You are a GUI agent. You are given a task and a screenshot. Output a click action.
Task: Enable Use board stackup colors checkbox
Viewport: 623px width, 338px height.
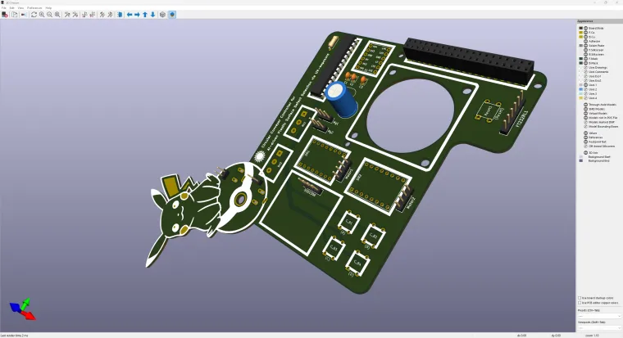click(580, 298)
